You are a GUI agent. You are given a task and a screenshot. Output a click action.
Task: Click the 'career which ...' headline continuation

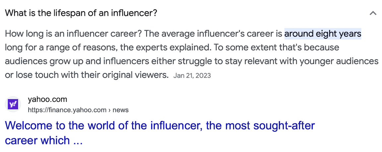(43, 140)
